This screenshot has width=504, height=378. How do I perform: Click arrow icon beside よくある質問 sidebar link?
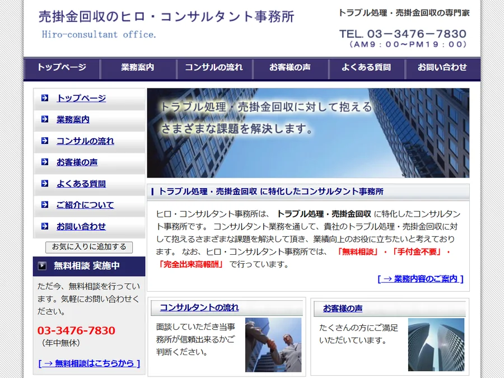(45, 183)
